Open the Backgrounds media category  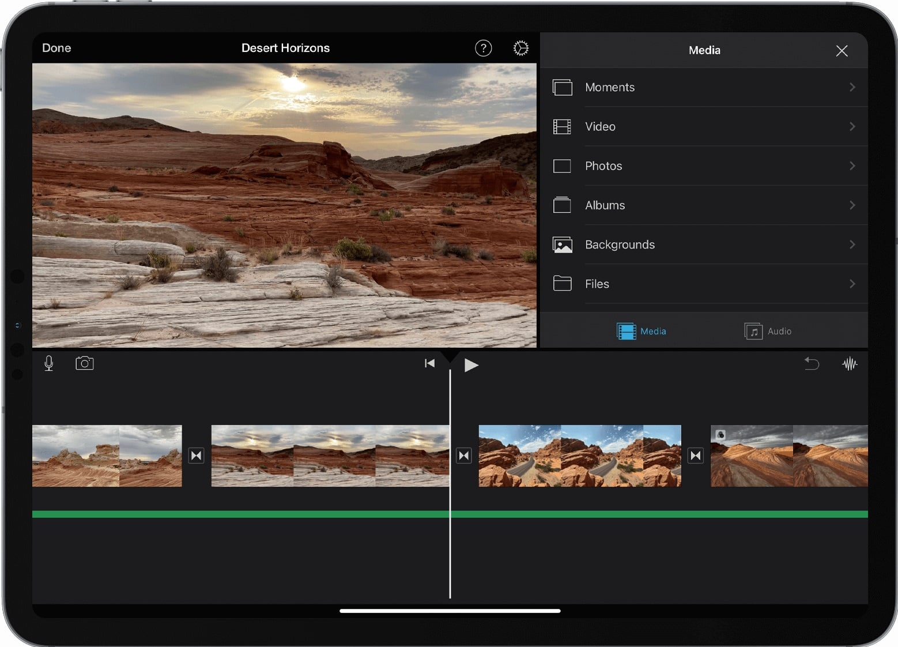pyautogui.click(x=704, y=244)
